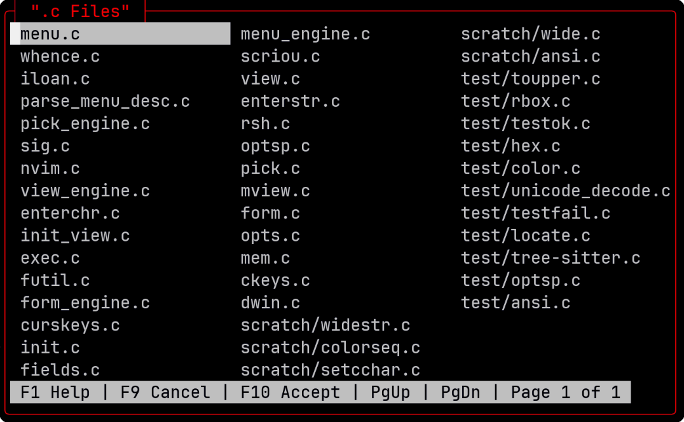Select test/ansi.c in the last column
The width and height of the screenshot is (684, 422).
click(x=516, y=303)
